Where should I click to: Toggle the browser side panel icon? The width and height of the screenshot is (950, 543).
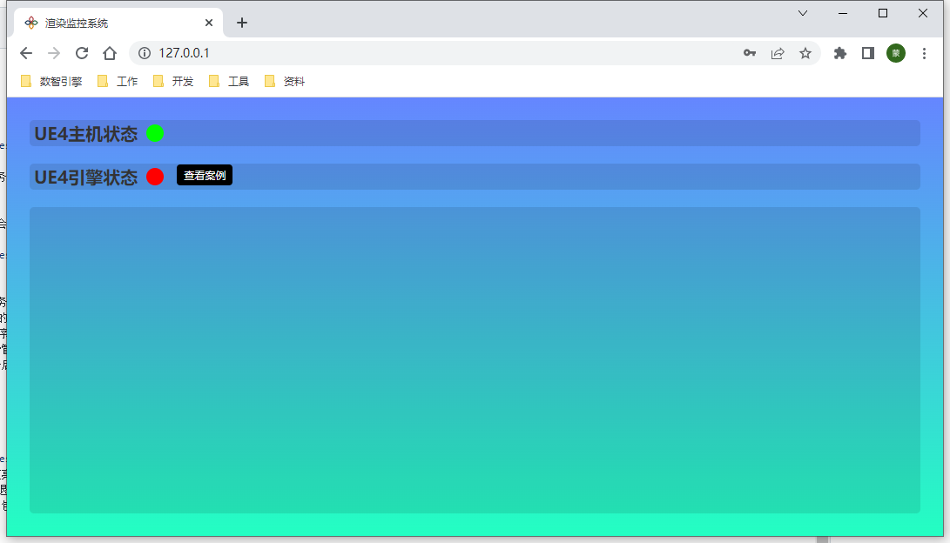(x=867, y=53)
